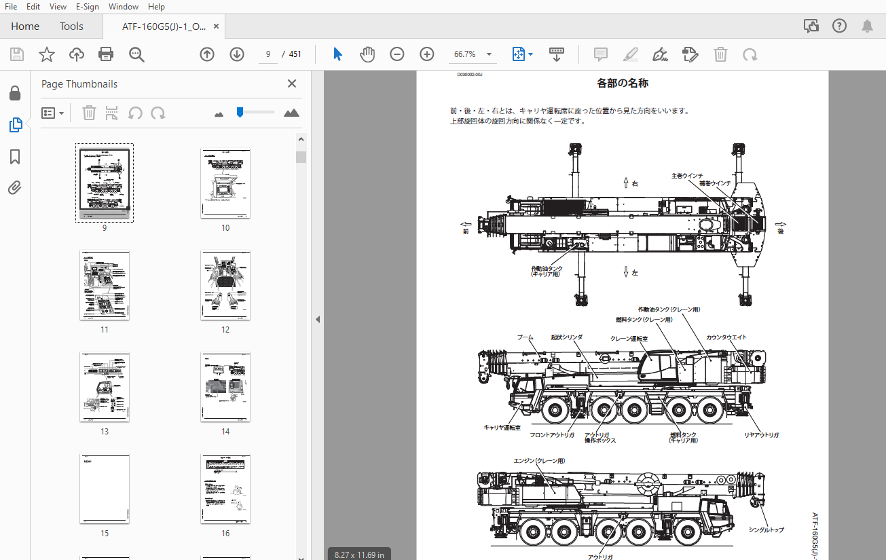Open the Edit PDF stamp tool
This screenshot has width=886, height=560.
tap(690, 54)
